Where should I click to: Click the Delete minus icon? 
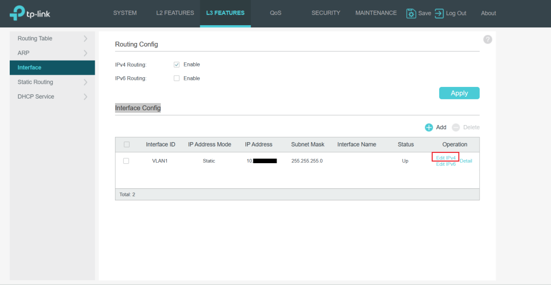coord(456,127)
